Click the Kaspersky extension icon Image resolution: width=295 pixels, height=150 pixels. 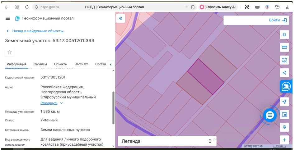[247, 7]
